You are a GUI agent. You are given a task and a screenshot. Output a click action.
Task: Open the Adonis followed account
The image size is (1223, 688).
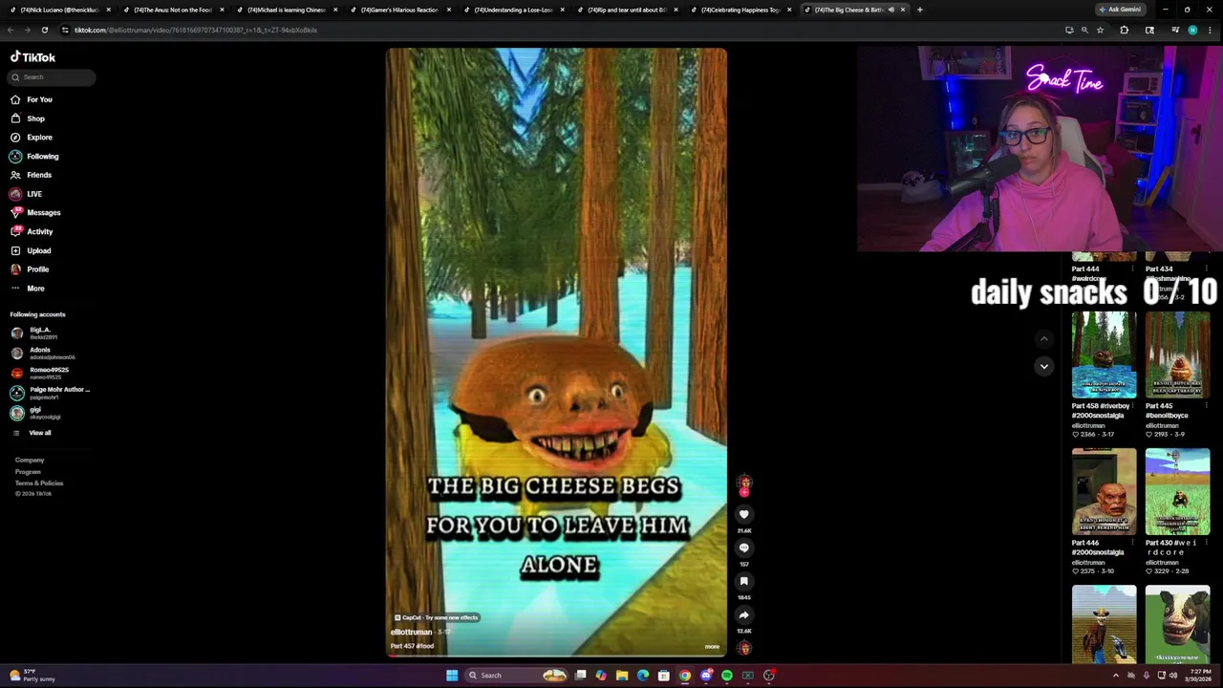43,353
